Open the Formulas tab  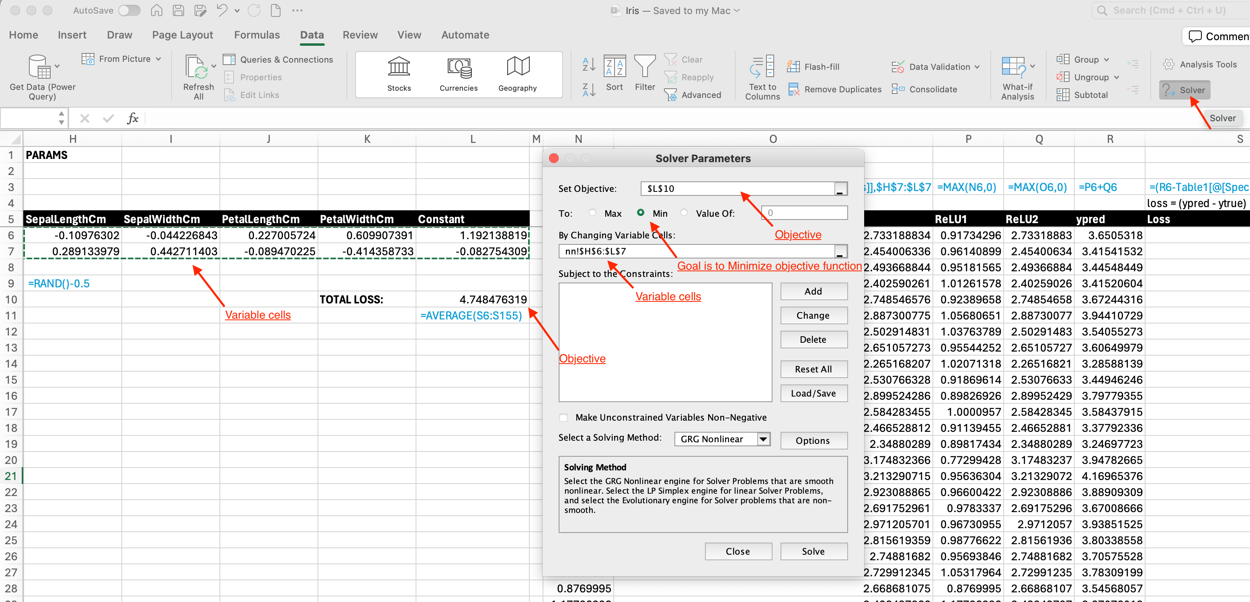[x=257, y=35]
